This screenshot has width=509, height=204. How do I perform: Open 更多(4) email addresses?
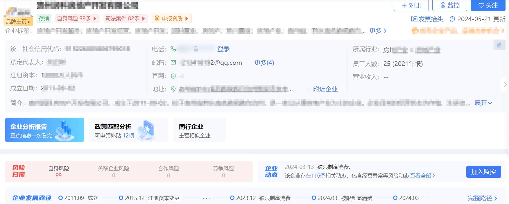pos(264,63)
